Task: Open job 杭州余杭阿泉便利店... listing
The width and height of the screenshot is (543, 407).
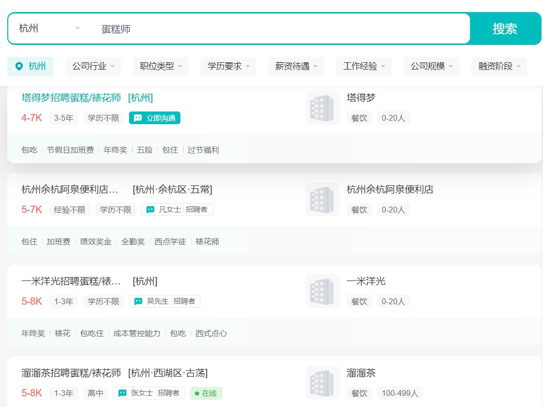Action: (70, 189)
